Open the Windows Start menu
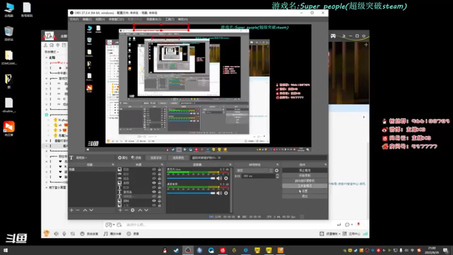 click(x=5, y=250)
